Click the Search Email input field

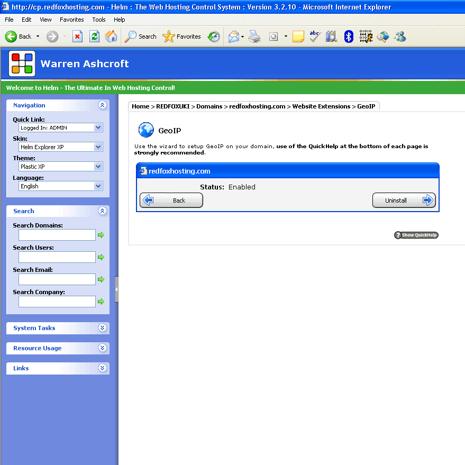(57, 279)
